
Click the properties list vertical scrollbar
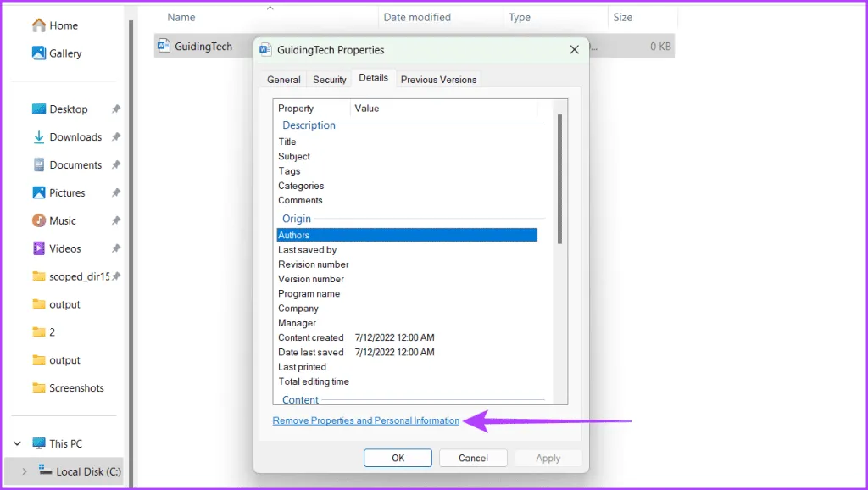click(x=559, y=178)
